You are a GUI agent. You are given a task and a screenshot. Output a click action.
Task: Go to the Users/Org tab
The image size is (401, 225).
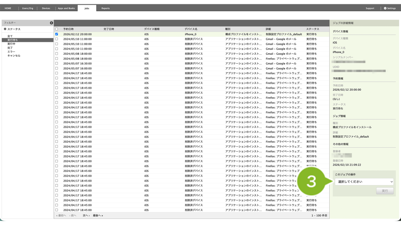[x=27, y=8]
